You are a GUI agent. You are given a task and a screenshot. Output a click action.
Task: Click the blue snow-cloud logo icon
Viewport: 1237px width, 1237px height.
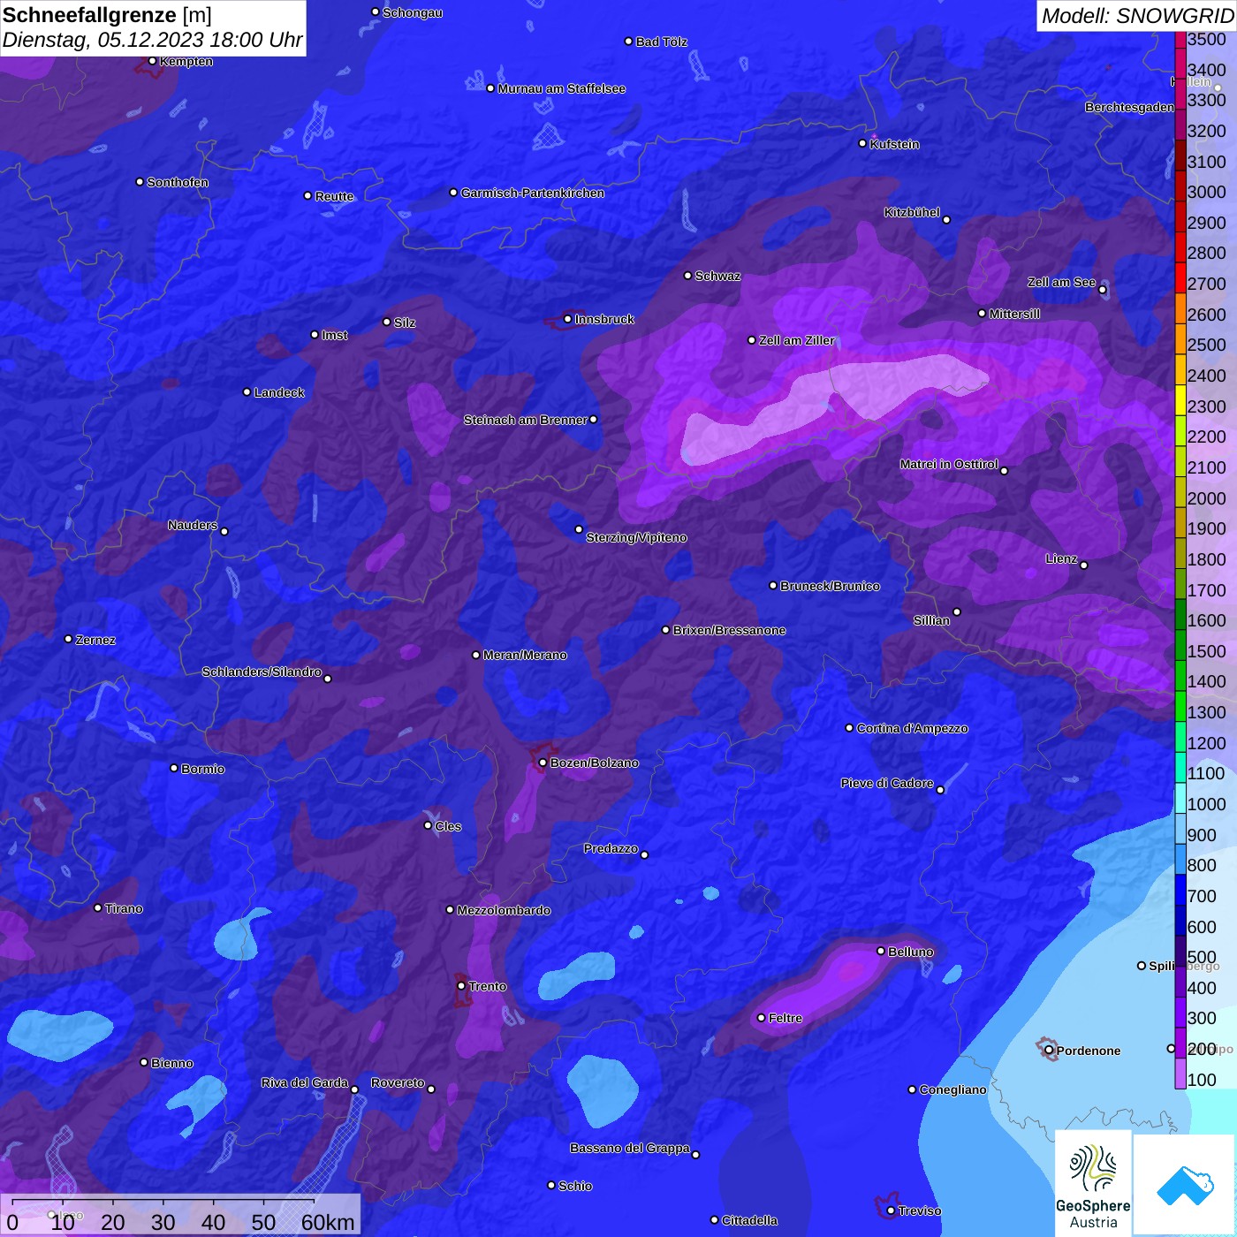click(x=1185, y=1184)
